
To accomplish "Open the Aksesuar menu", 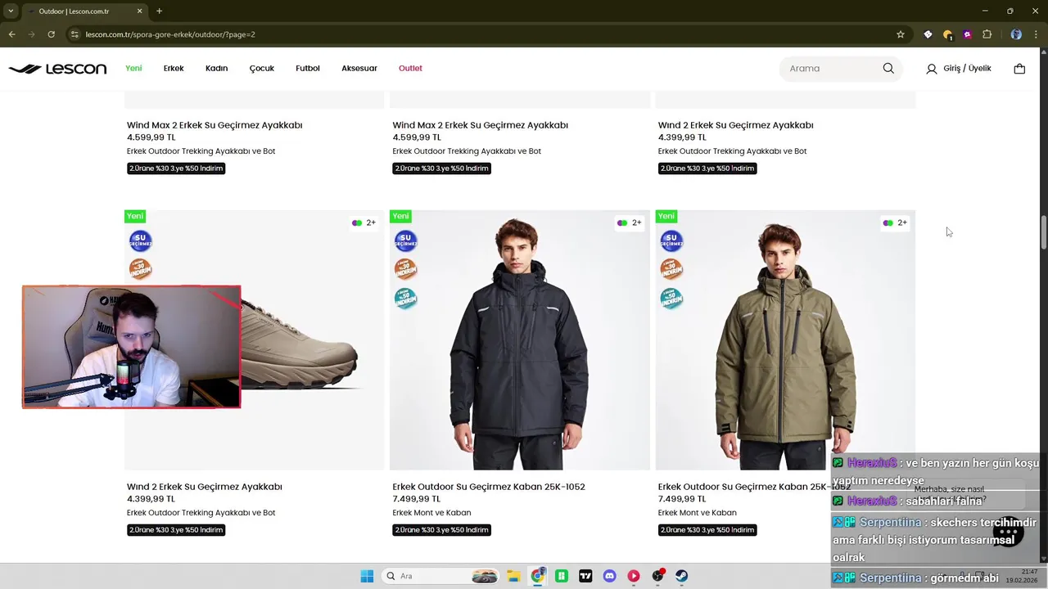I will 359,69.
